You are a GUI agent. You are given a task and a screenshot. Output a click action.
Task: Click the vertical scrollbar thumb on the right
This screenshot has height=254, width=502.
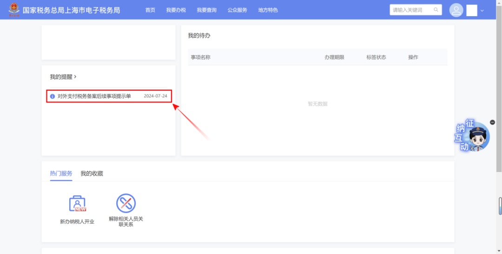(500, 207)
